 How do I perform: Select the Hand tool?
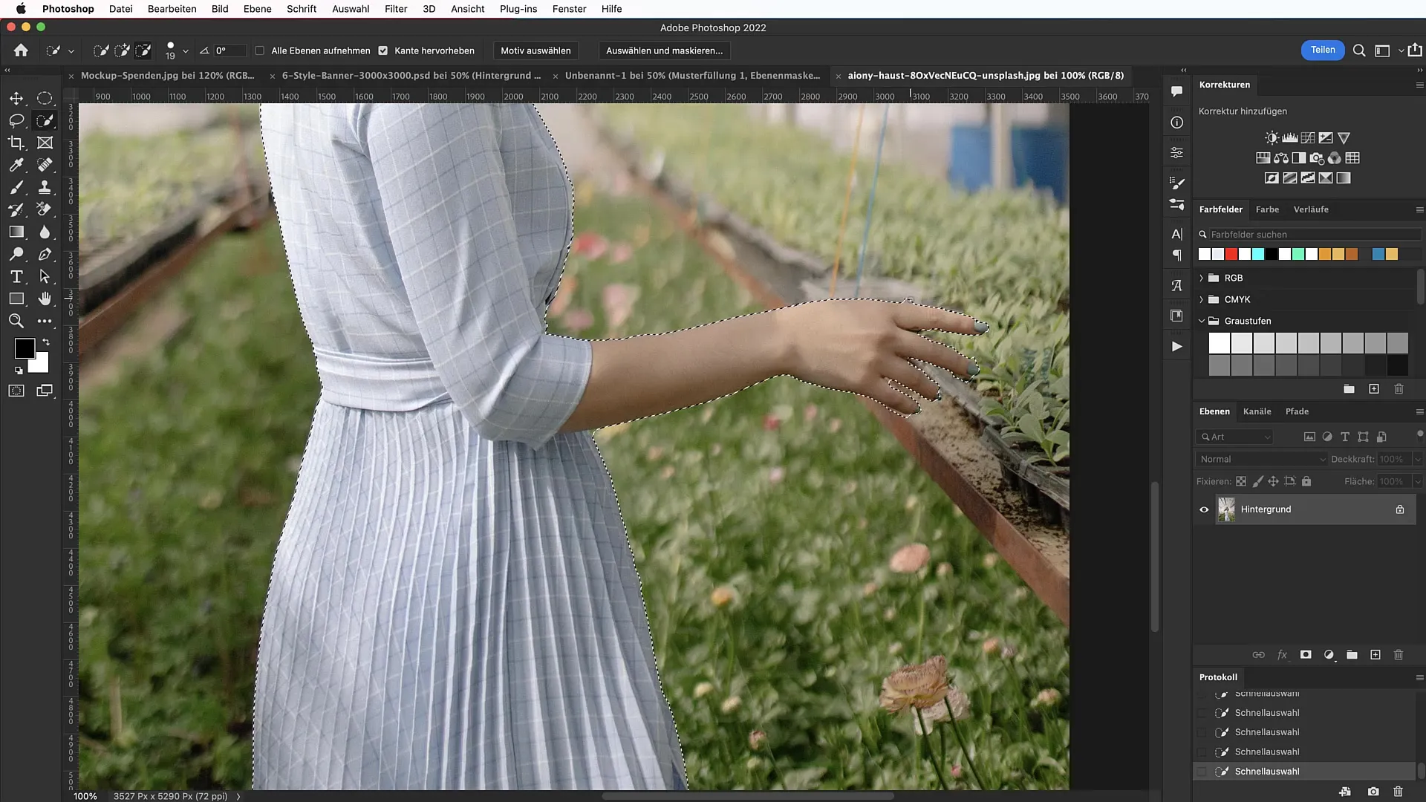point(44,299)
